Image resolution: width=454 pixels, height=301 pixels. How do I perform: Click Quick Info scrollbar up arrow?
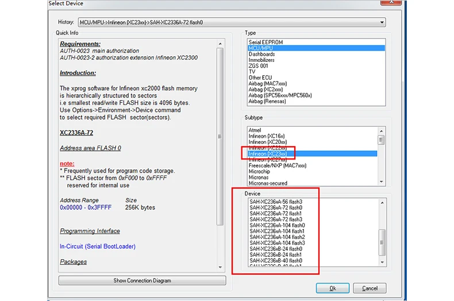220,44
